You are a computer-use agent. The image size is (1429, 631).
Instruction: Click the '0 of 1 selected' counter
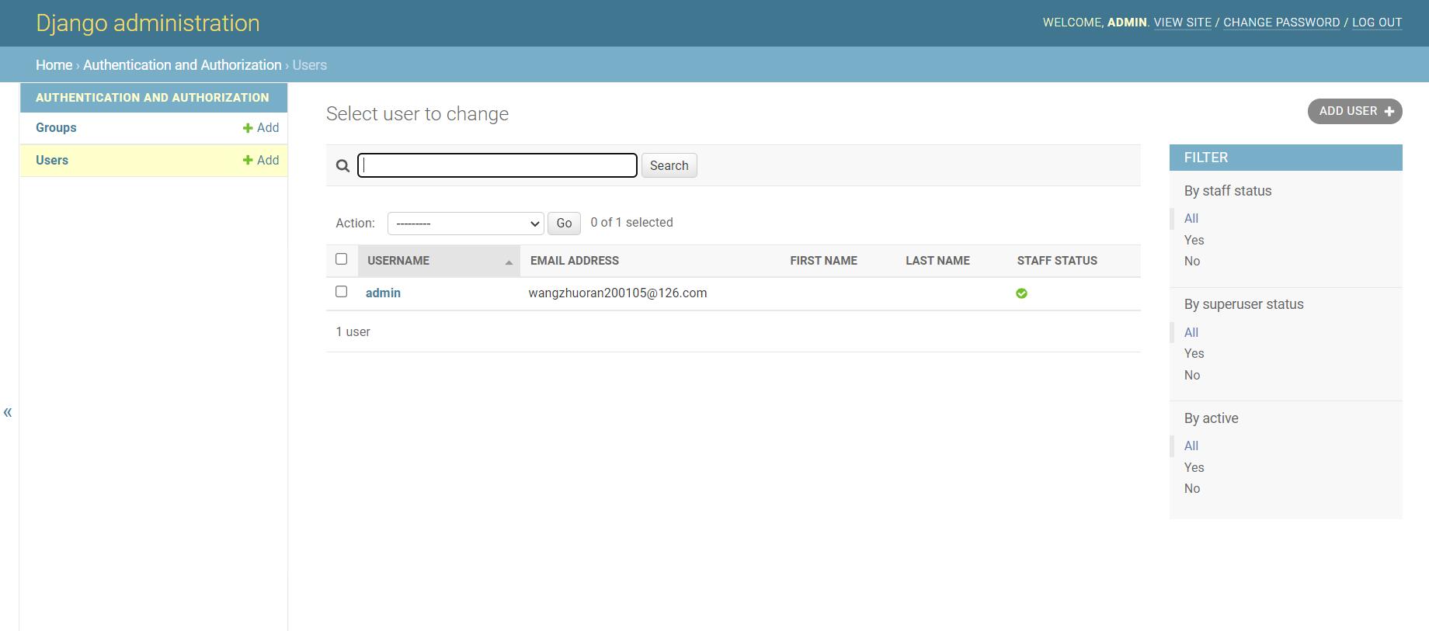(631, 223)
